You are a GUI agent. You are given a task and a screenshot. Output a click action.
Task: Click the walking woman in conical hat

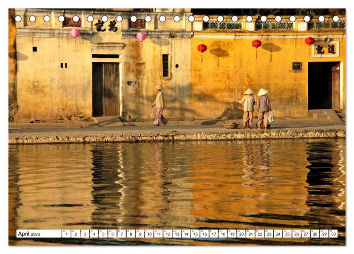click(160, 105)
